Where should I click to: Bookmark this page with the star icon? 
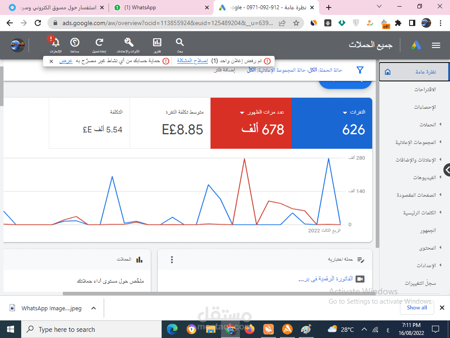[x=296, y=23]
